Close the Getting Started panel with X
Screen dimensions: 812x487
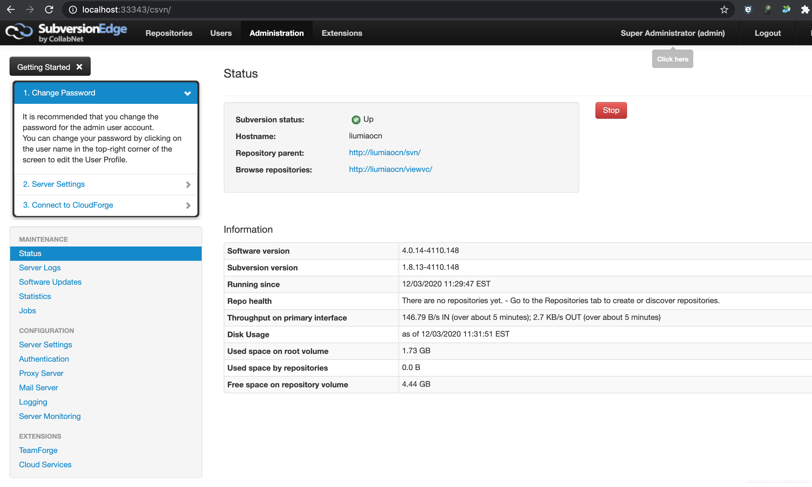[x=79, y=67]
